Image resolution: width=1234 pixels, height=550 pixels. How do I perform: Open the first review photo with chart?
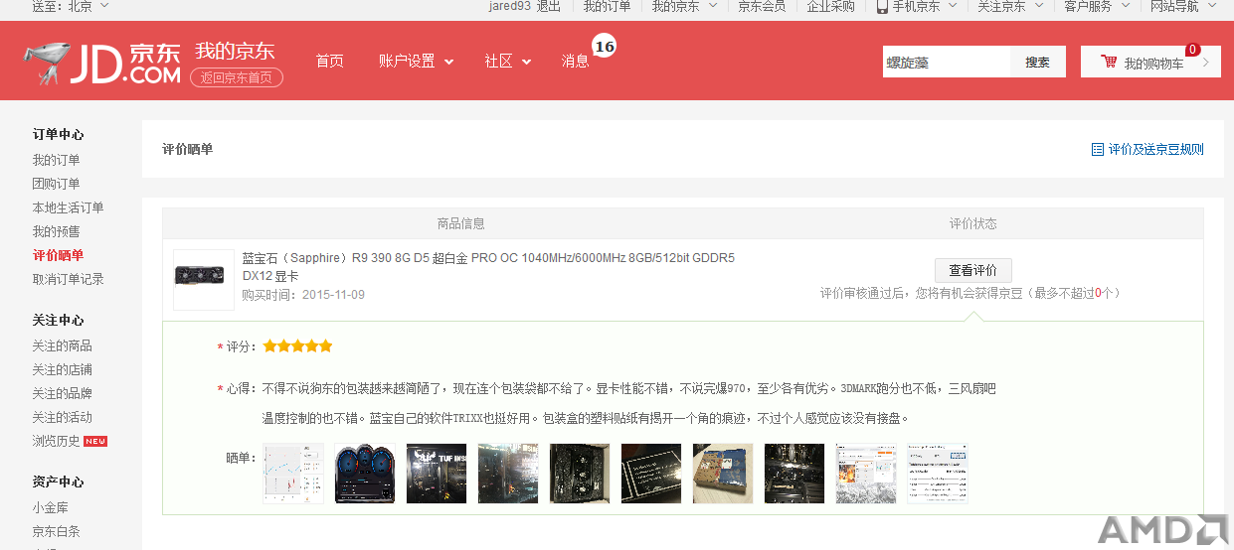(x=293, y=474)
